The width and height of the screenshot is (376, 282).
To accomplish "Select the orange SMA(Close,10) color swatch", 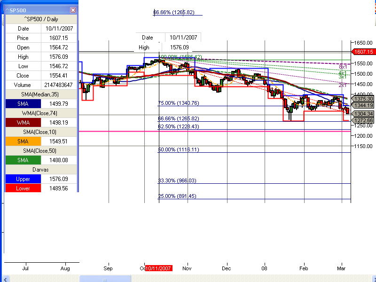I will 23,141.
